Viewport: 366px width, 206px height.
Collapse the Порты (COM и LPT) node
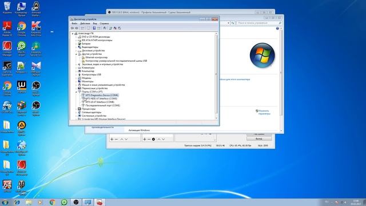(x=76, y=92)
